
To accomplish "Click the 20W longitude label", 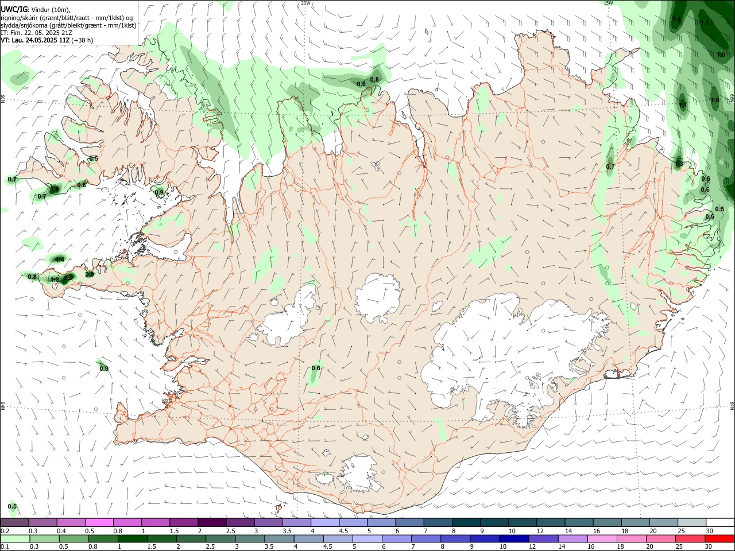I will [305, 3].
